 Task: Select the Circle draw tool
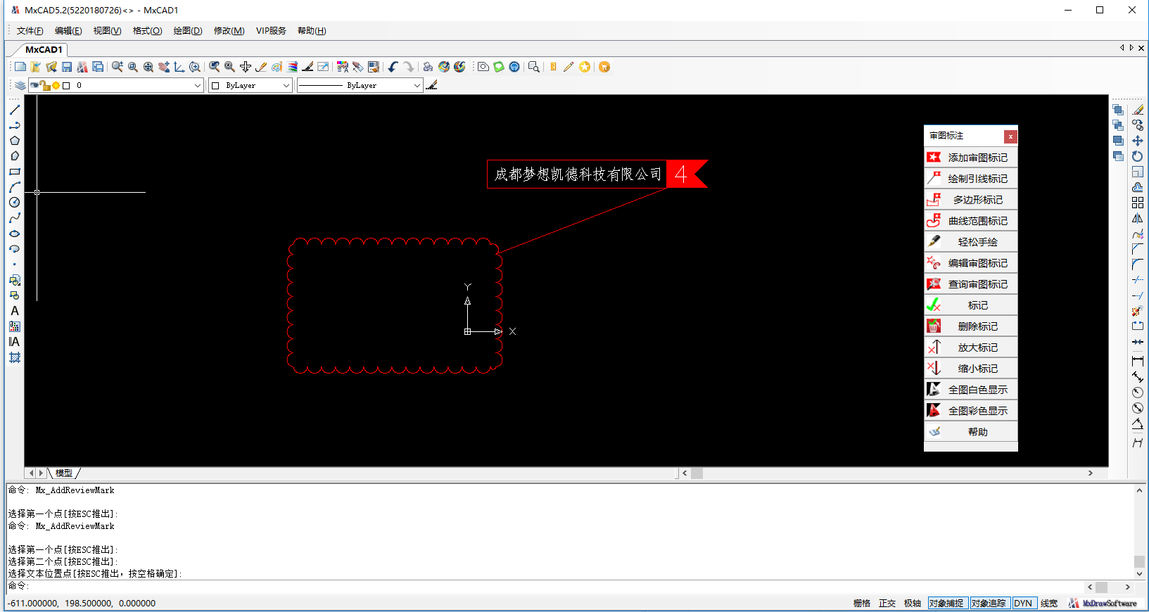(14, 203)
